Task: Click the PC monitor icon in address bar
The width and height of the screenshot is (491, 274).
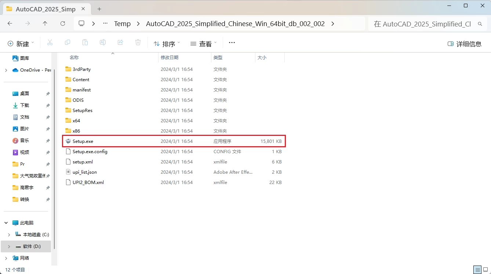Action: pos(81,24)
